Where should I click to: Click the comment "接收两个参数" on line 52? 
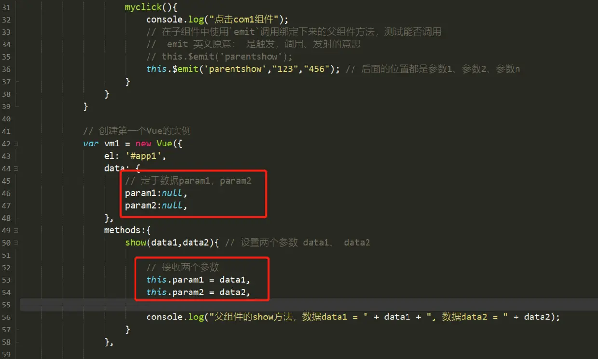coord(183,267)
